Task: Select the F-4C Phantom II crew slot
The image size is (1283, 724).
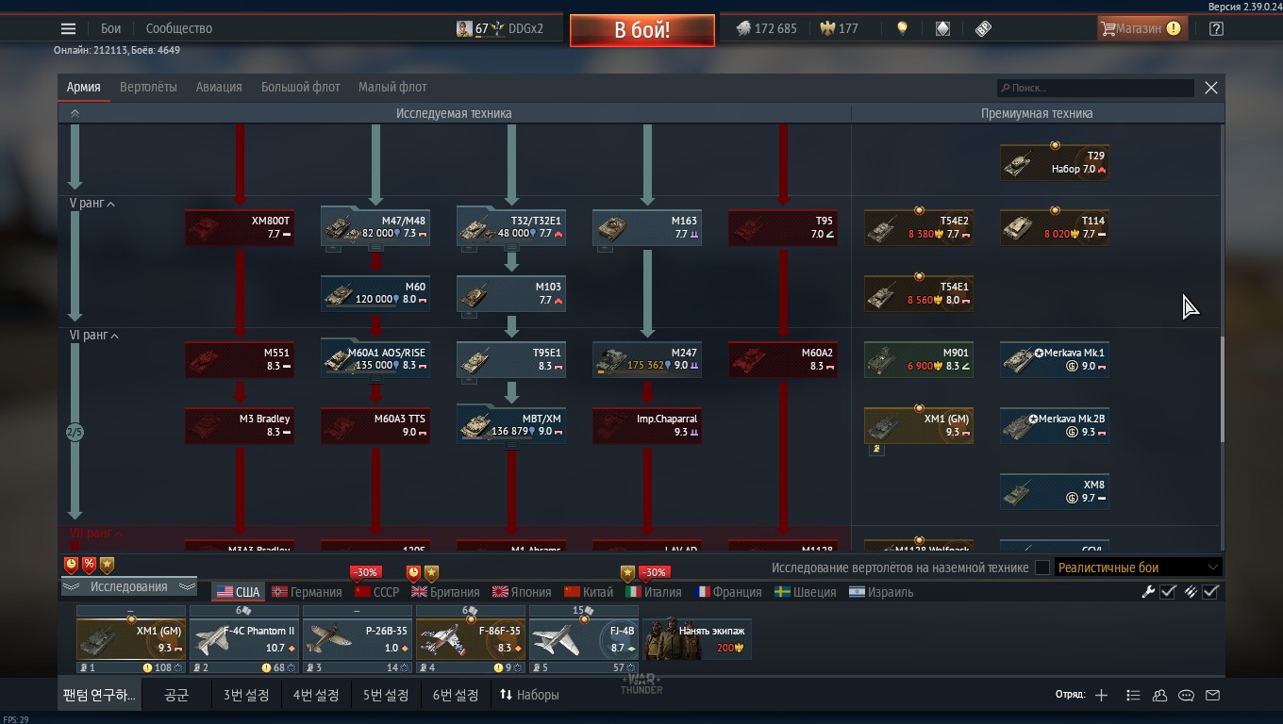Action: [243, 638]
